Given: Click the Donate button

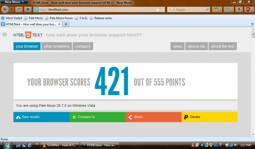Looking at the screenshot, I should (209, 117).
